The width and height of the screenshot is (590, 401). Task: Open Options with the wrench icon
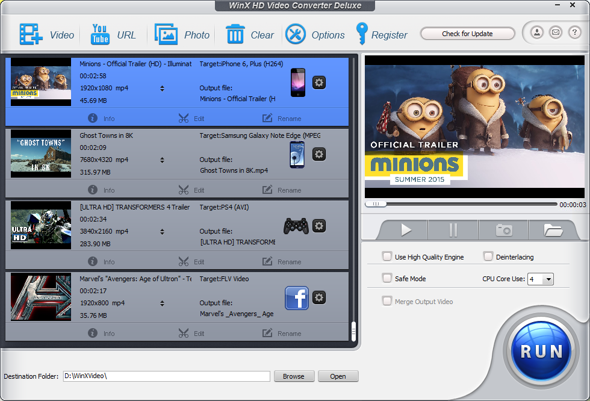coord(296,35)
